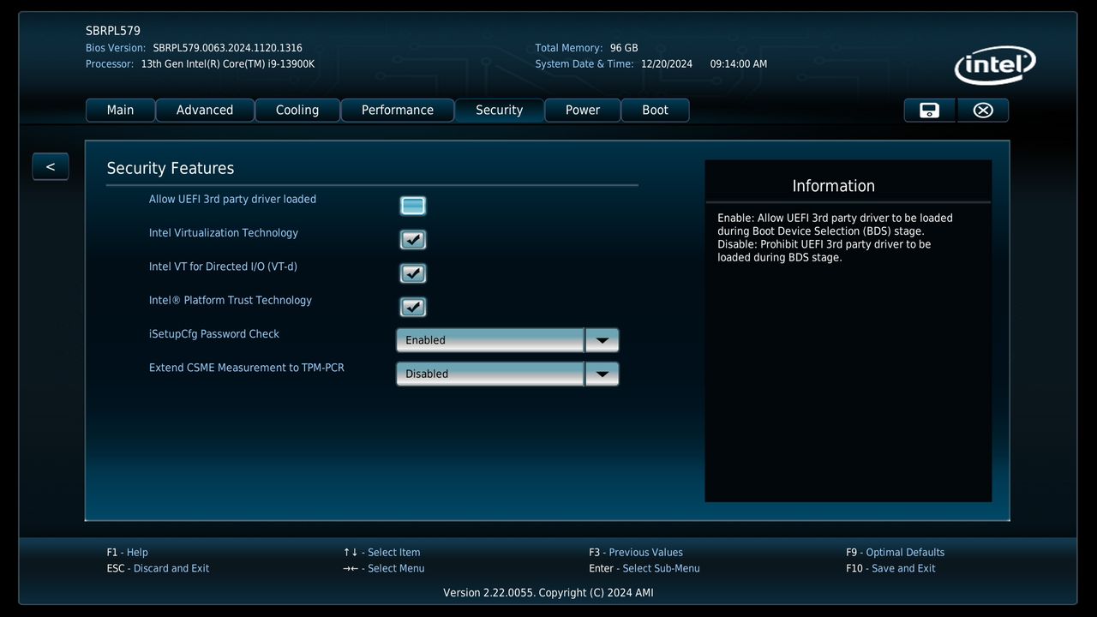The height and width of the screenshot is (617, 1097).
Task: Open the Advanced tab
Action: [205, 110]
